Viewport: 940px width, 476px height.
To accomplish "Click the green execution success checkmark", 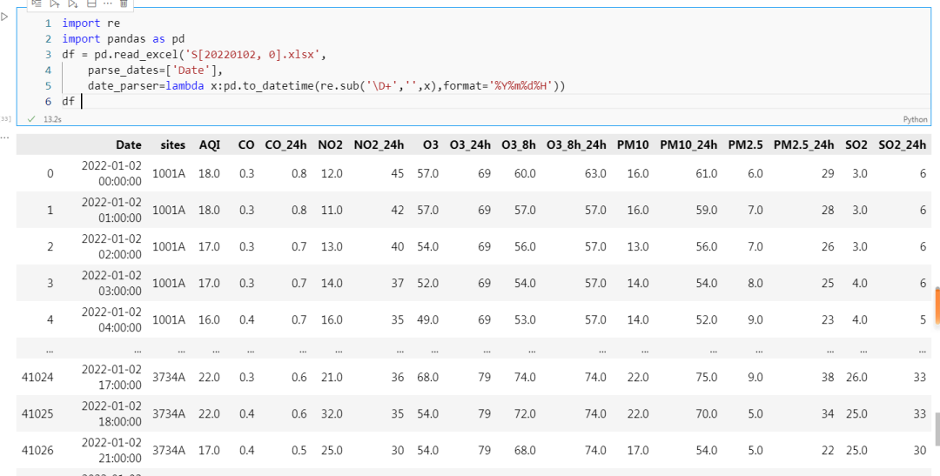I will pos(32,118).
